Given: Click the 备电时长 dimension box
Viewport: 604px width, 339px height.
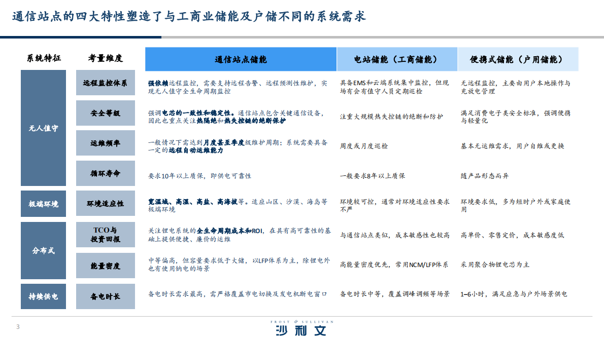Looking at the screenshot, I should pyautogui.click(x=105, y=296).
